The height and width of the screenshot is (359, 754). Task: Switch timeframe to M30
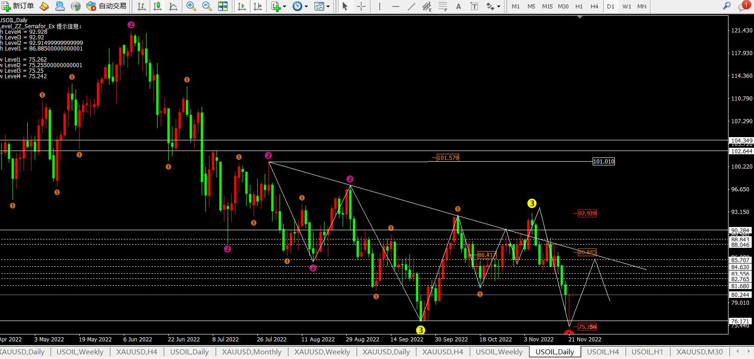[563, 6]
